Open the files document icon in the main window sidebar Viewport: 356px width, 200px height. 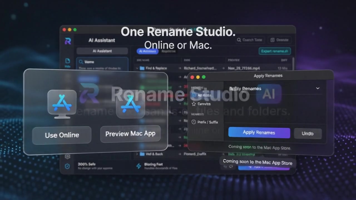pyautogui.click(x=68, y=61)
